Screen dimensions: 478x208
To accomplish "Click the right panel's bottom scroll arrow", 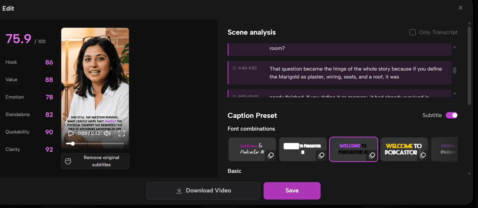I will [469, 174].
